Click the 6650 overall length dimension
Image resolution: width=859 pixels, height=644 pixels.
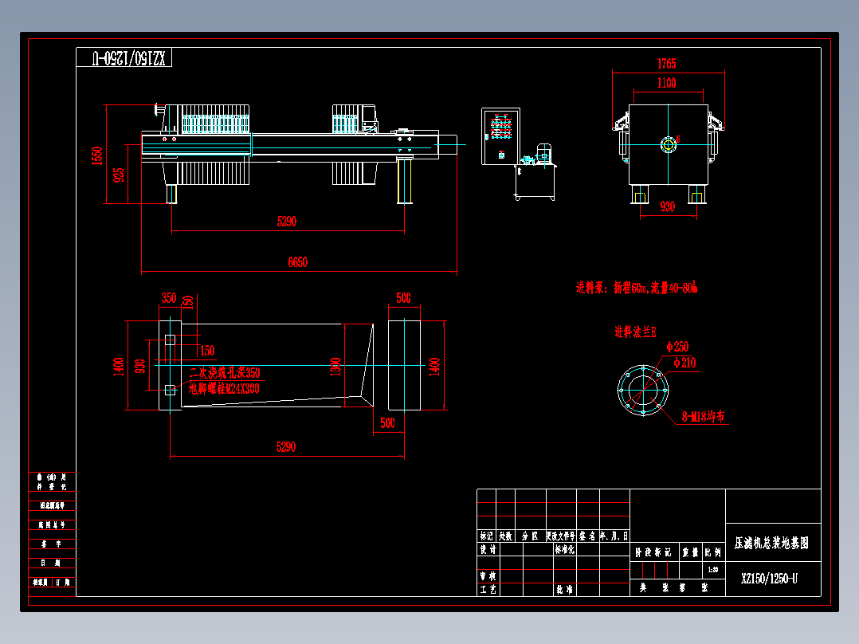(297, 262)
